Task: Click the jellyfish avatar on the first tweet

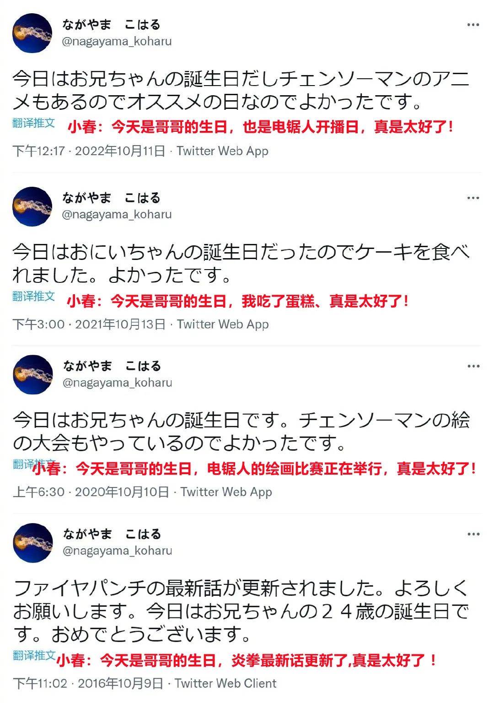Action: point(32,33)
